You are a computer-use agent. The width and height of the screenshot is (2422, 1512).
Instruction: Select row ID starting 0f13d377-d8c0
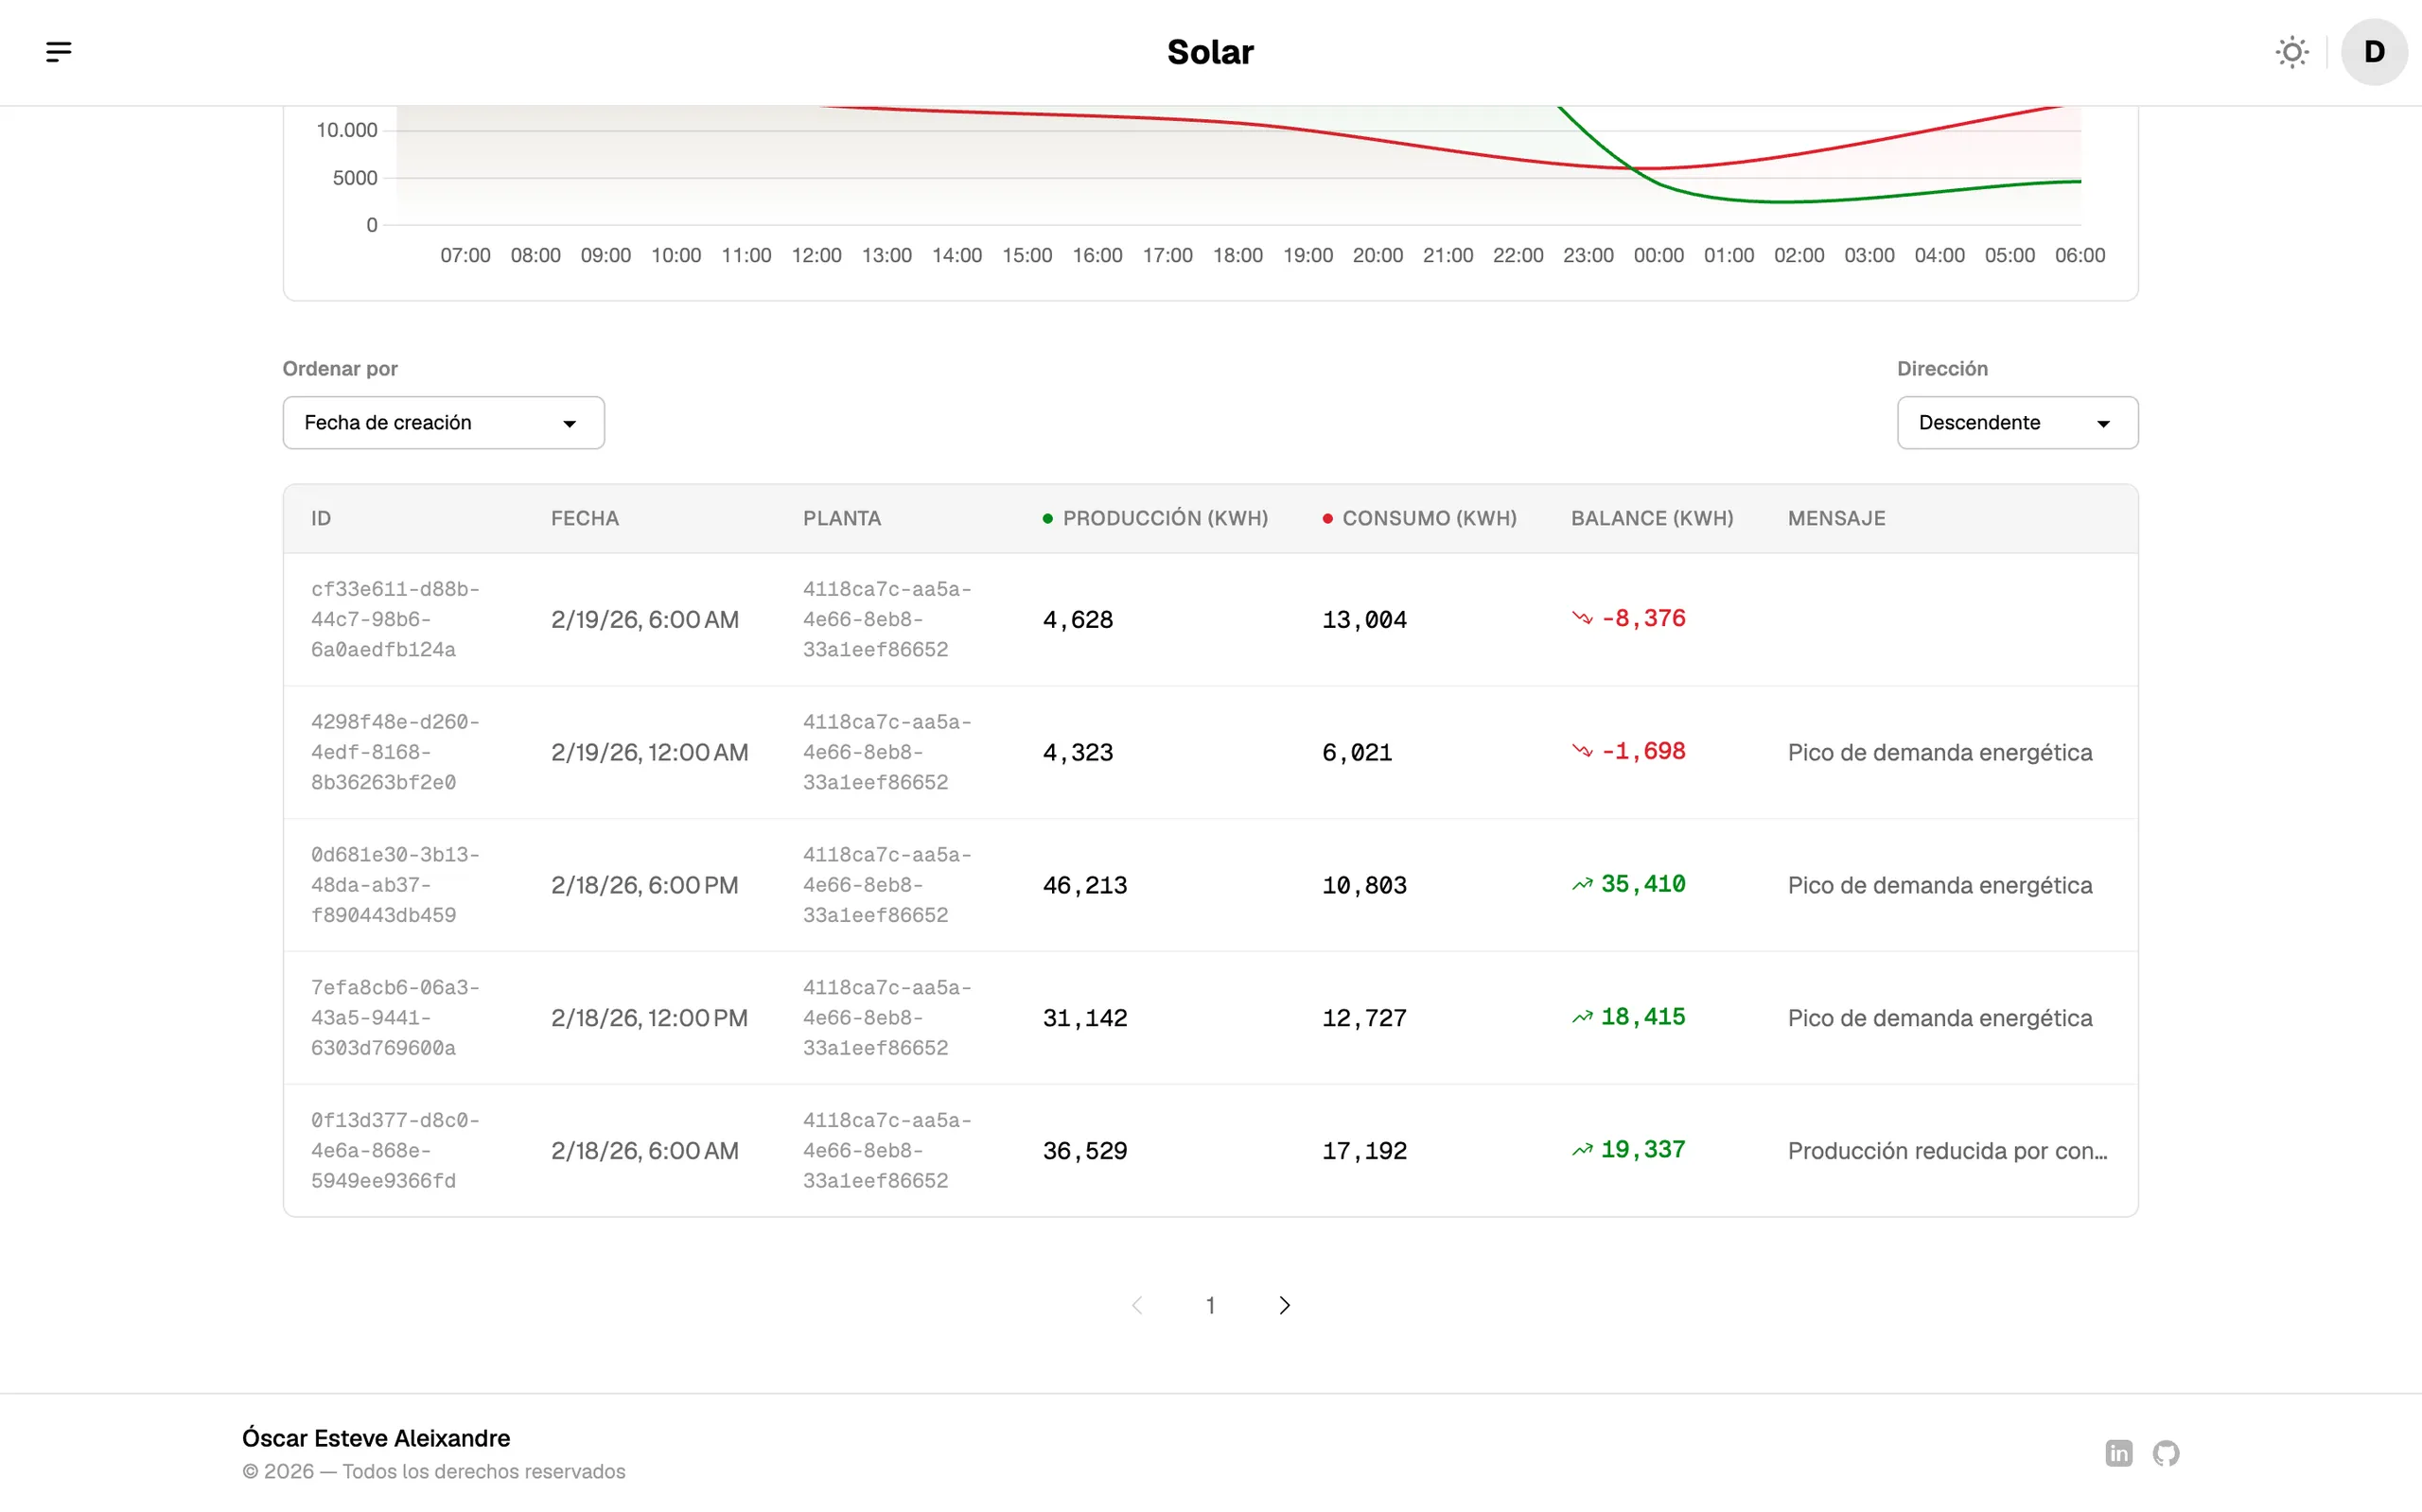point(395,1151)
